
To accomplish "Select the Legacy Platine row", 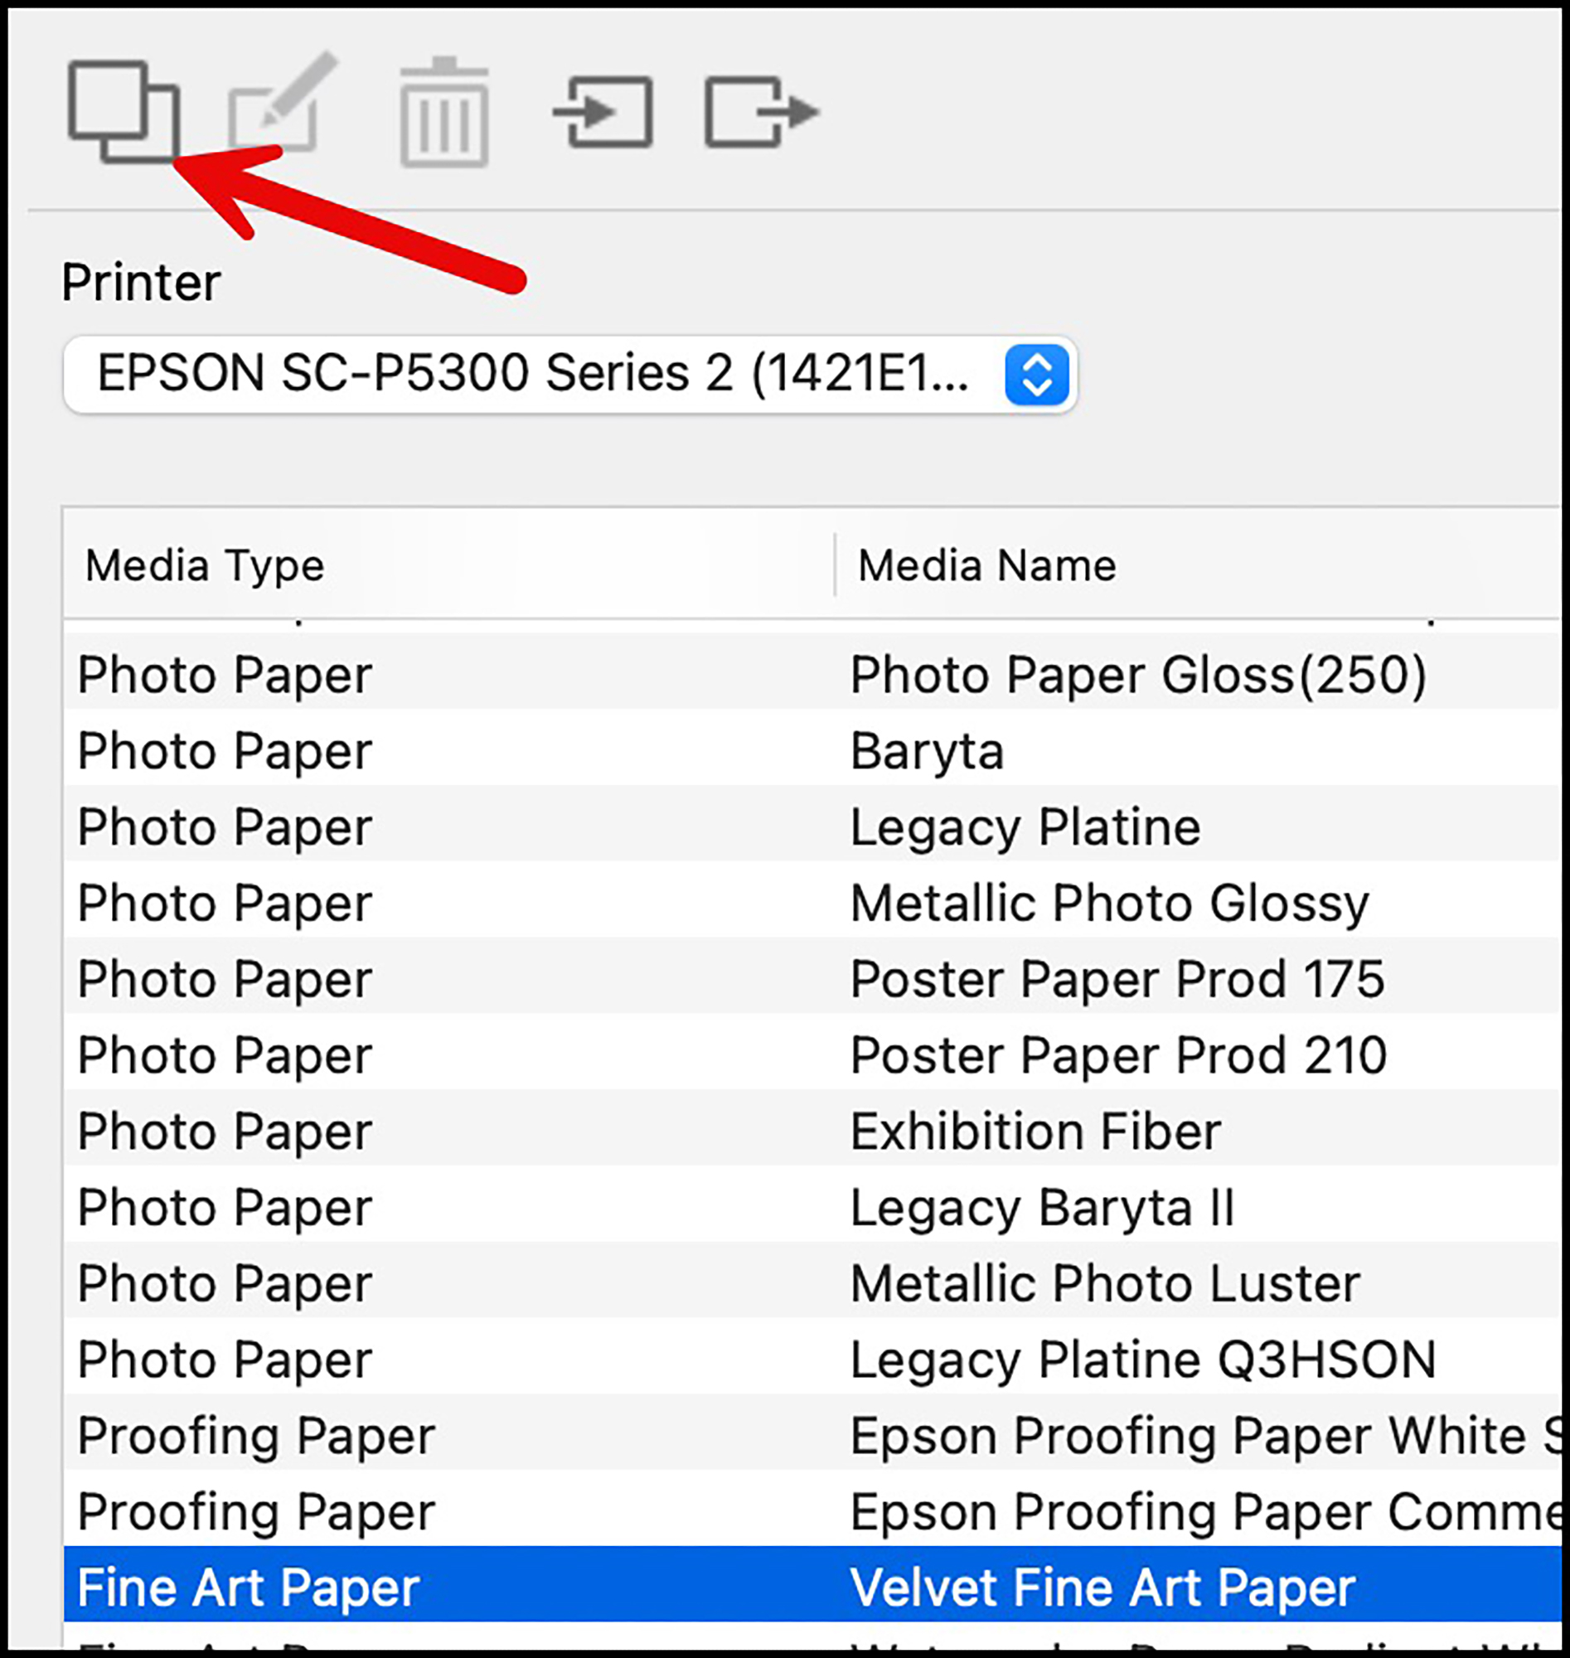I will pyautogui.click(x=812, y=827).
